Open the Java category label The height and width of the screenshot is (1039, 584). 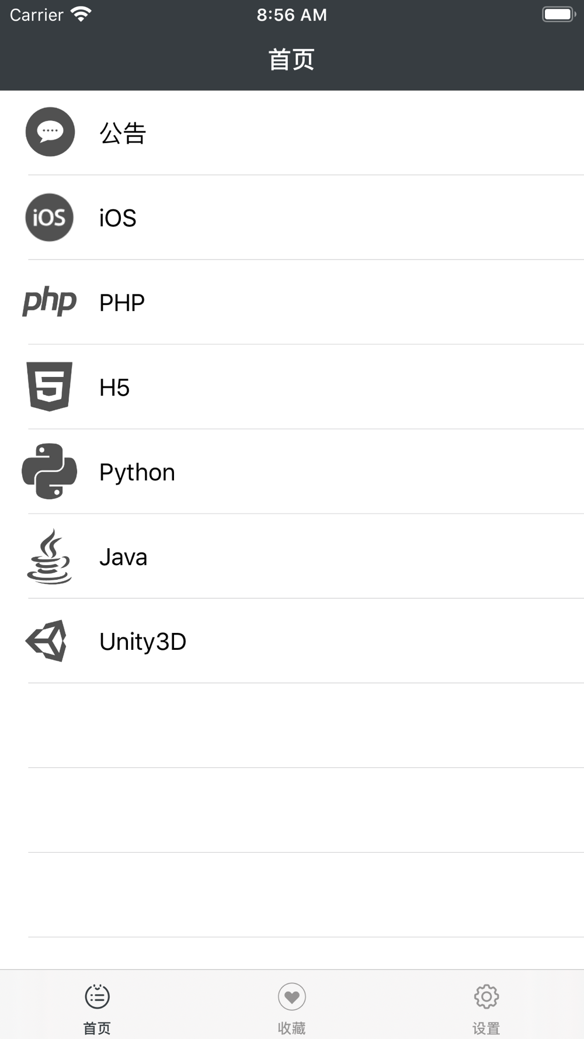[123, 557]
